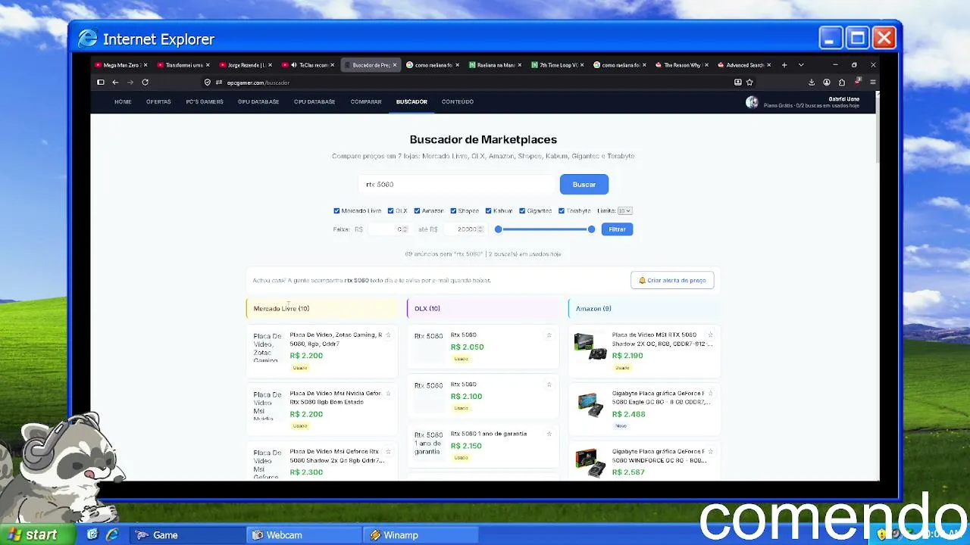The width and height of the screenshot is (970, 545).
Task: Uncheck the Amazon store checkbox
Action: click(x=417, y=211)
